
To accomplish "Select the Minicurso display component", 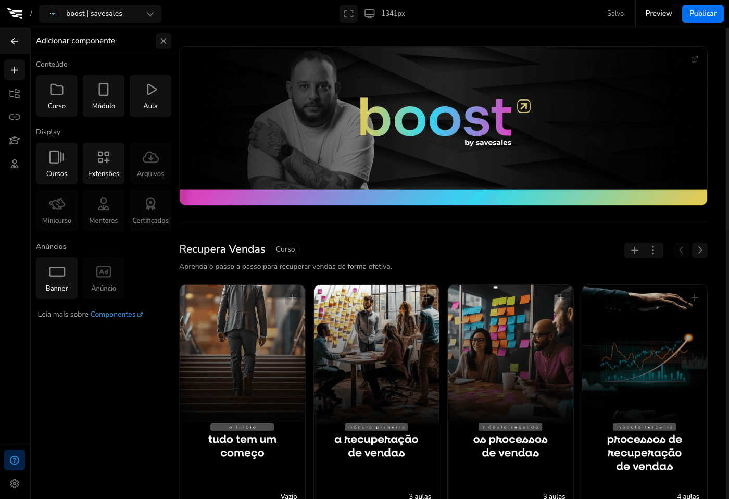I will 57,210.
